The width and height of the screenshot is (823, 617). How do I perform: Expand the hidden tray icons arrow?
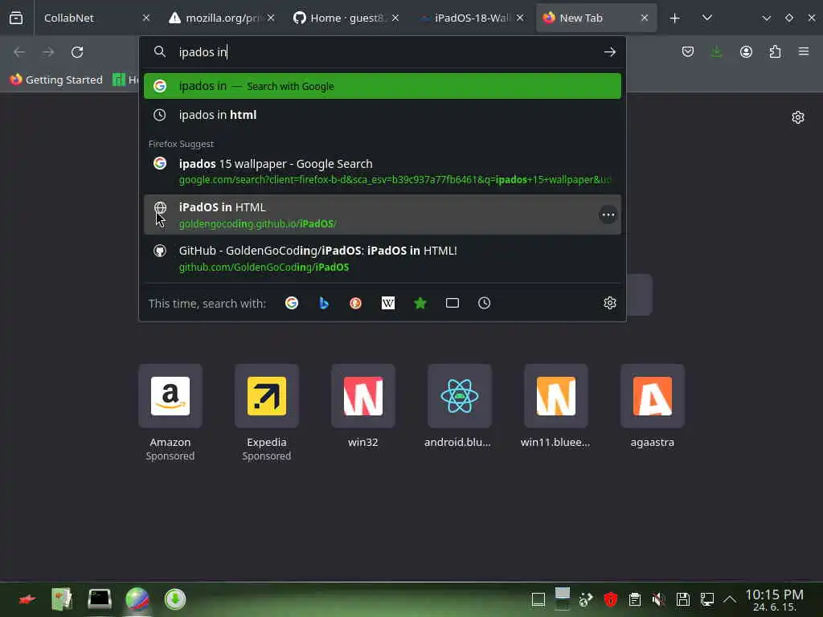click(x=730, y=599)
